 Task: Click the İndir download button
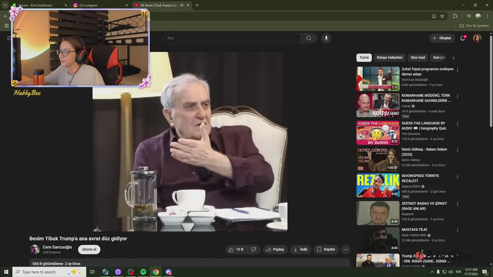[x=300, y=249]
